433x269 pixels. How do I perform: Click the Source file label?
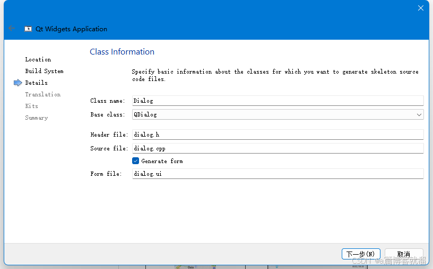109,148
